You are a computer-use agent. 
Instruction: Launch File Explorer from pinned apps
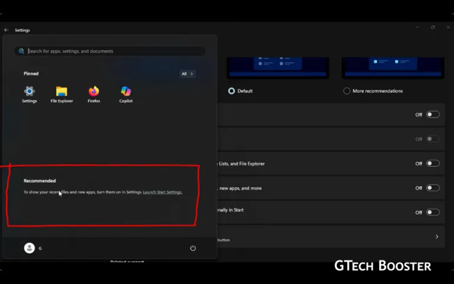61,95
